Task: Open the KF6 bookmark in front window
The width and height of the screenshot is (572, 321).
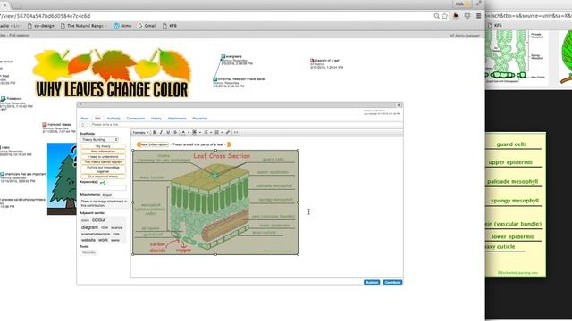Action: point(170,26)
